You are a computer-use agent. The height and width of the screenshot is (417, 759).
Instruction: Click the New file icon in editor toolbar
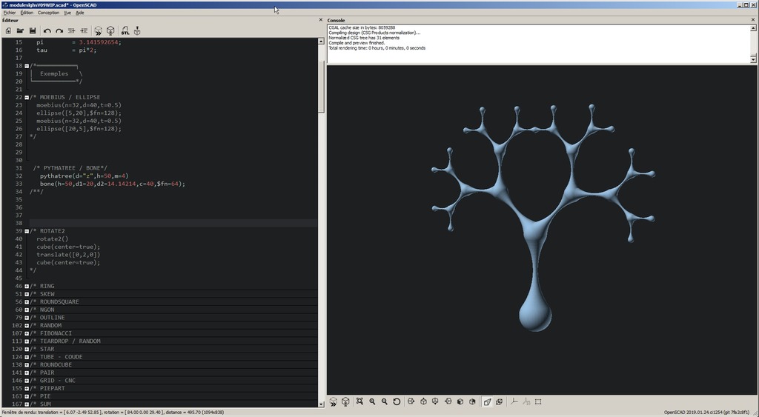[8, 30]
